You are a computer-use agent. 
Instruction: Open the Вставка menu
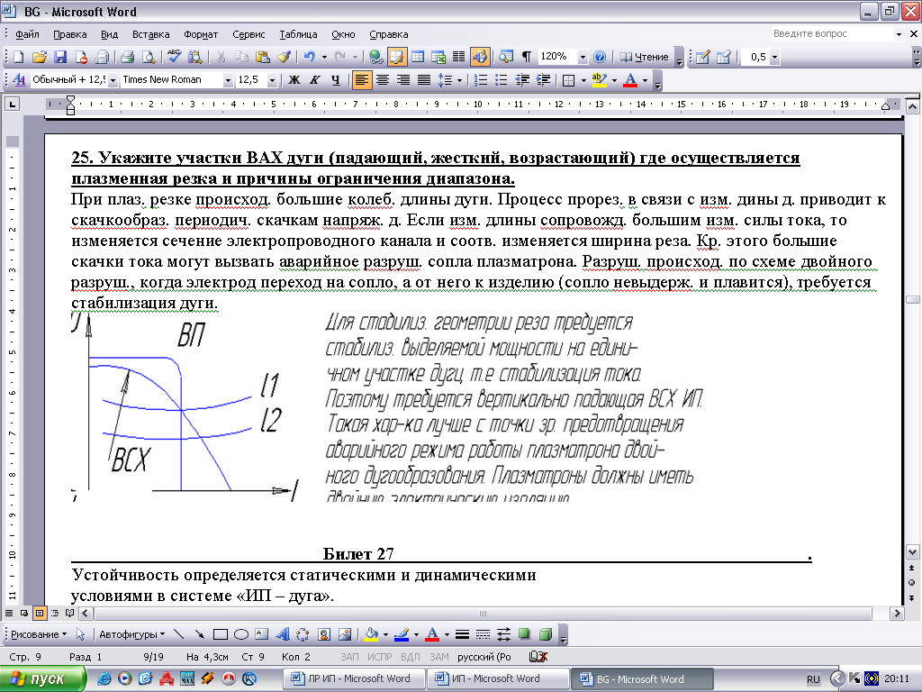click(x=150, y=34)
